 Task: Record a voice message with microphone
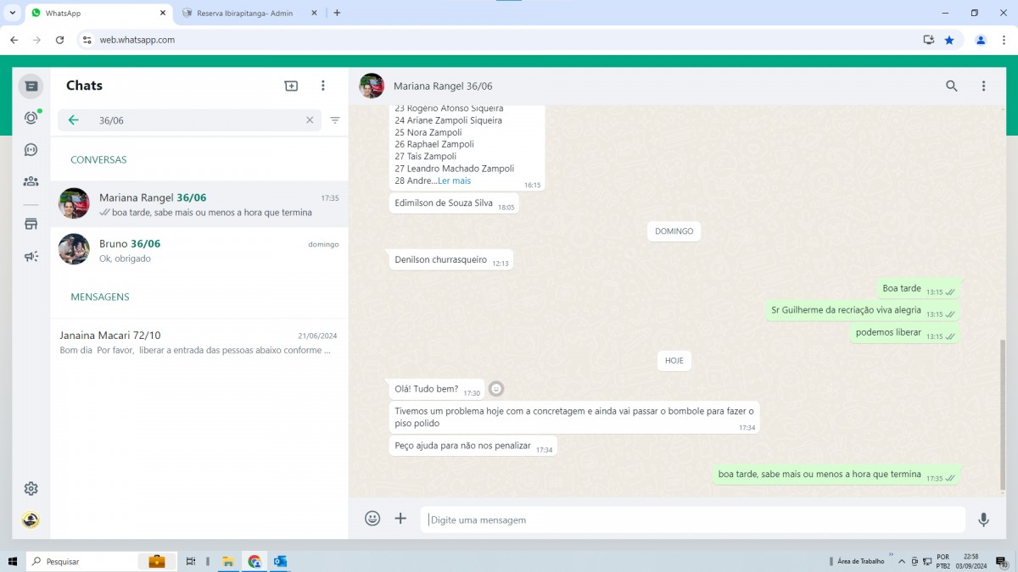coord(983,519)
